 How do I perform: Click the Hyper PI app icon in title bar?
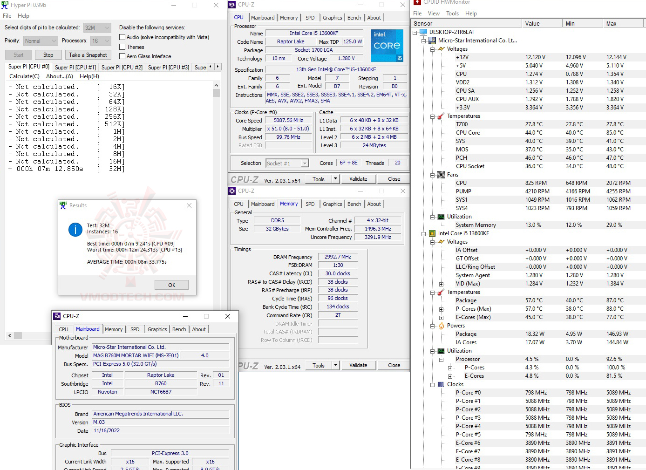(5, 5)
